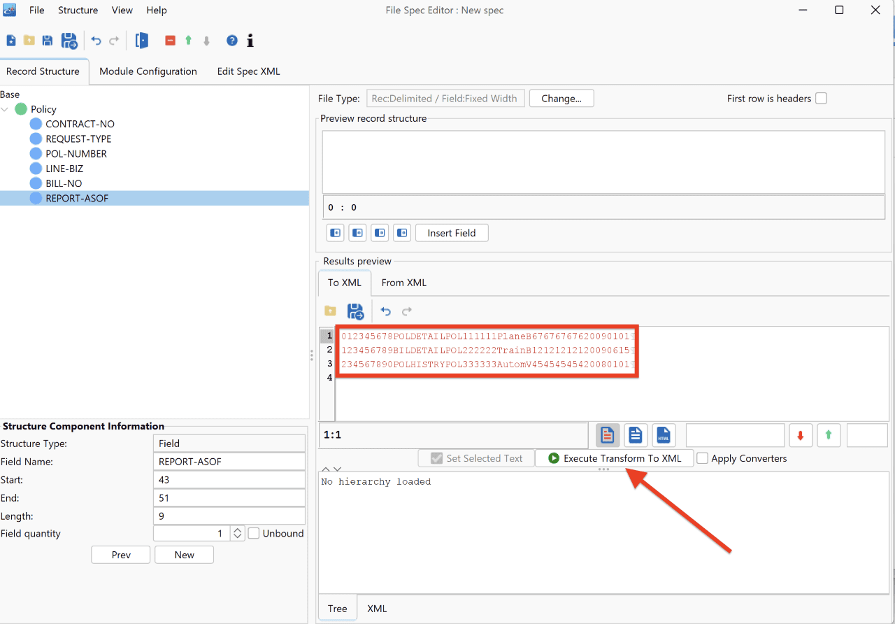Click the File Type field showing Rec:Delimited
This screenshot has height=624, width=895.
445,99
